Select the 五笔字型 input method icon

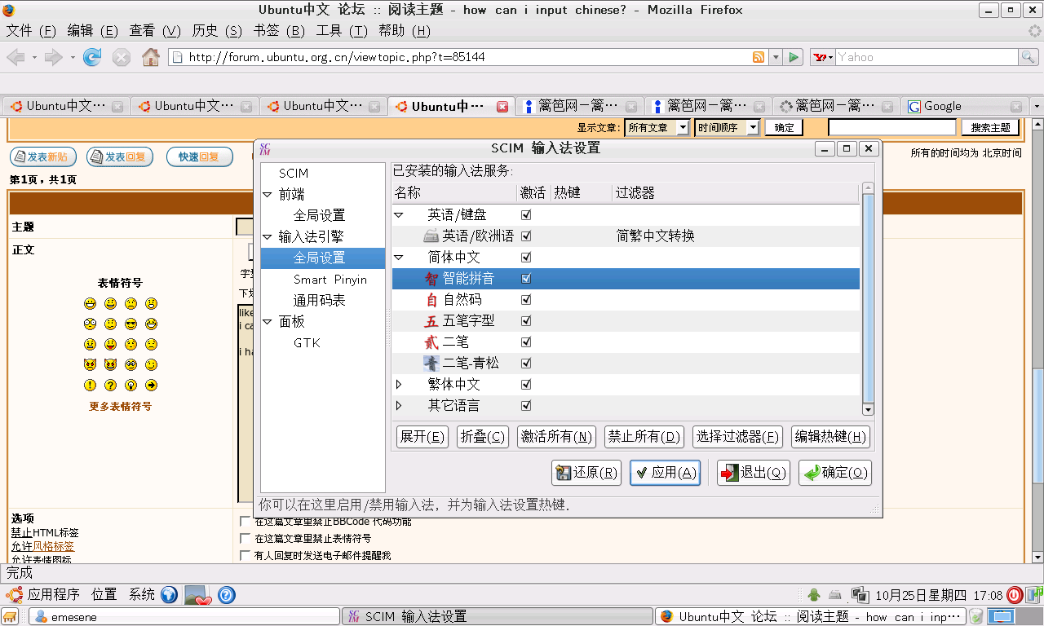[x=431, y=321]
